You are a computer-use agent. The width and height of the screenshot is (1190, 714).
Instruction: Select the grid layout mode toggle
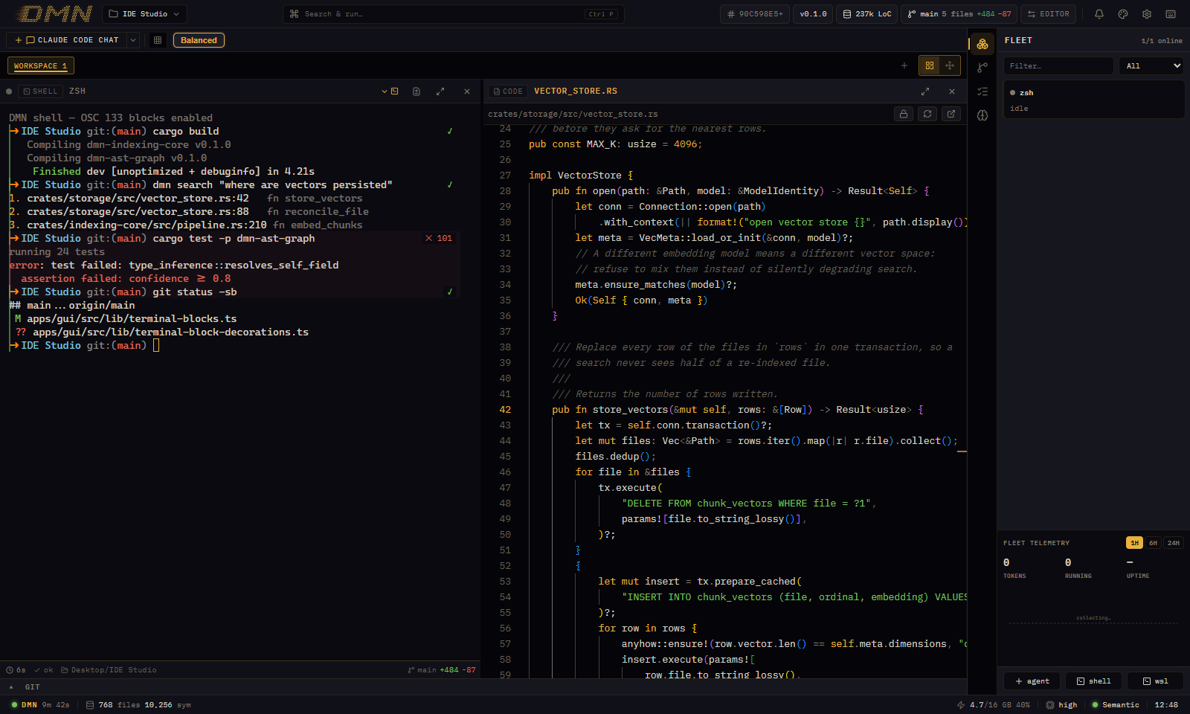[x=930, y=65]
